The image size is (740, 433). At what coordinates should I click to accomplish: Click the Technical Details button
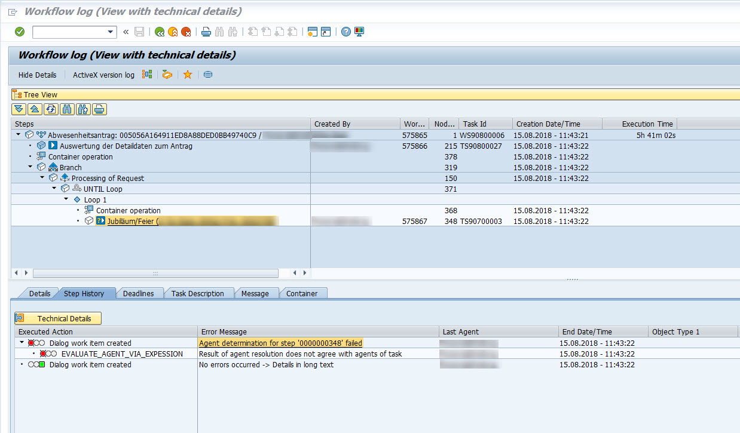click(x=59, y=318)
